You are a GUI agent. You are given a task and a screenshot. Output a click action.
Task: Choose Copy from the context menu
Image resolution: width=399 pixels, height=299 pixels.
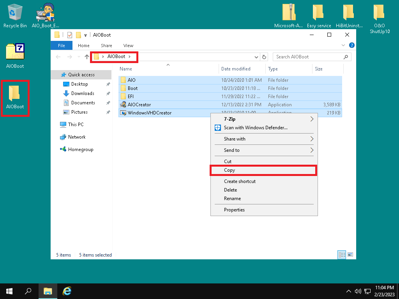pyautogui.click(x=230, y=170)
